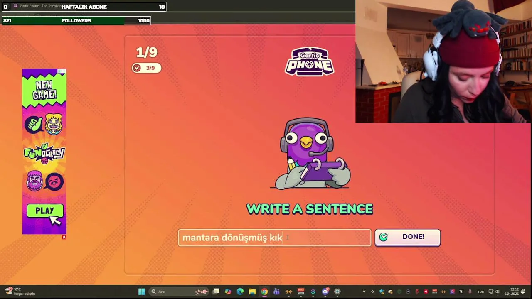This screenshot has height=299, width=532.
Task: Click the DONE! button
Action: (x=407, y=237)
